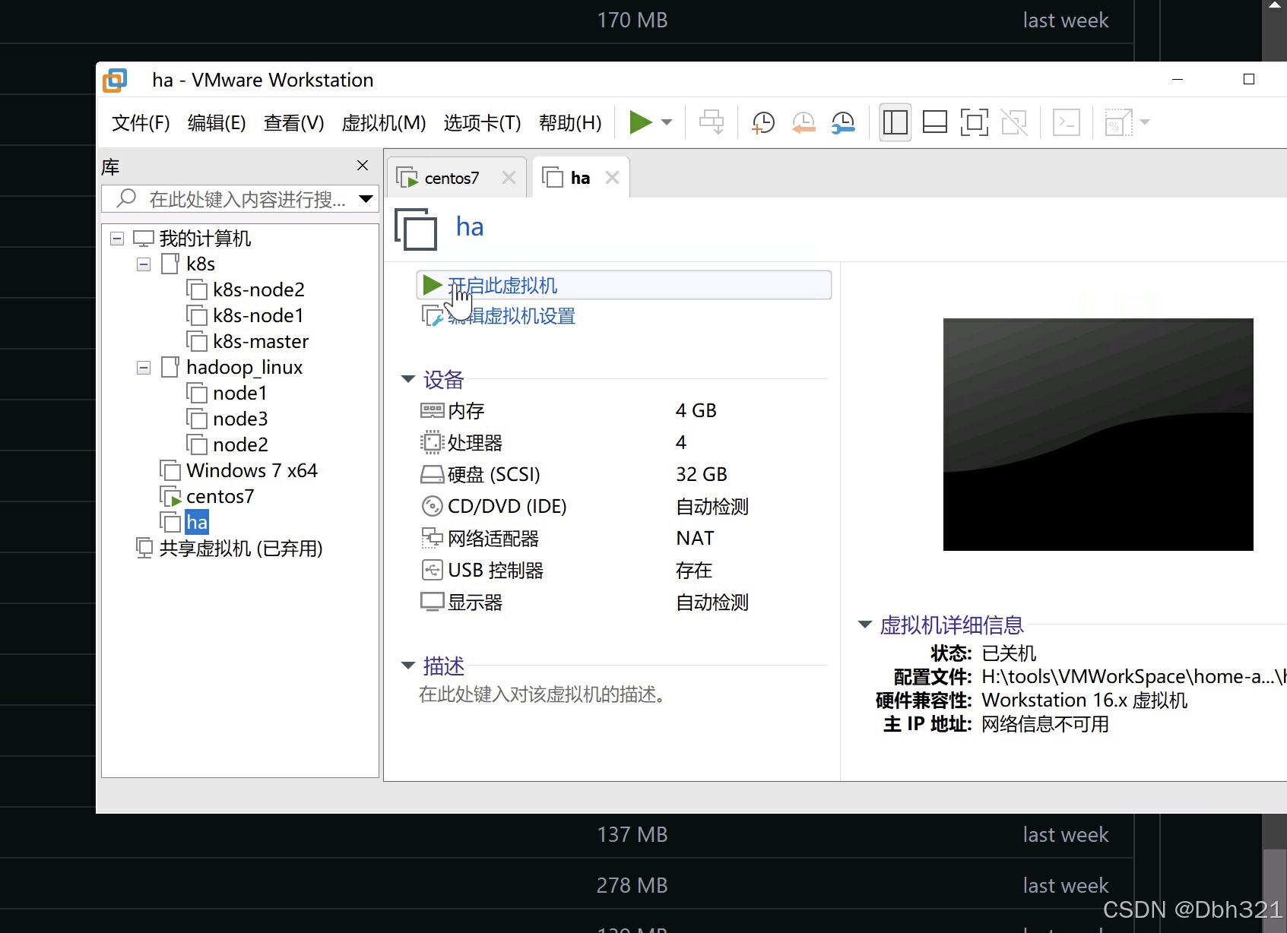The height and width of the screenshot is (933, 1287).
Task: Click the 内存 memory device icon
Action: click(x=432, y=411)
